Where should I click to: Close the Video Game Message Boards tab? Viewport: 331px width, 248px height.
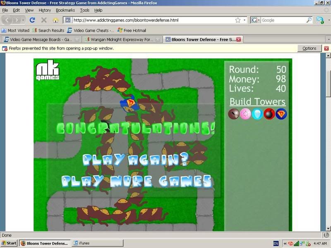[x=77, y=39]
